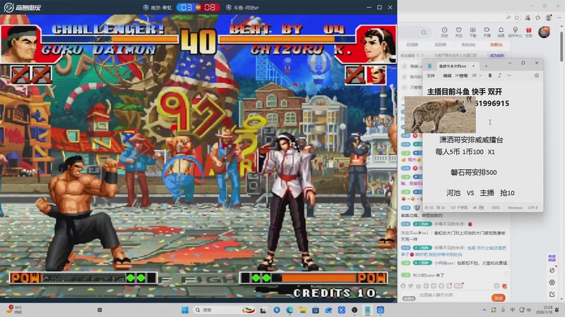The height and width of the screenshot is (317, 565).
Task: Click the night mode moon icon on sidebar
Action: pyautogui.click(x=552, y=271)
